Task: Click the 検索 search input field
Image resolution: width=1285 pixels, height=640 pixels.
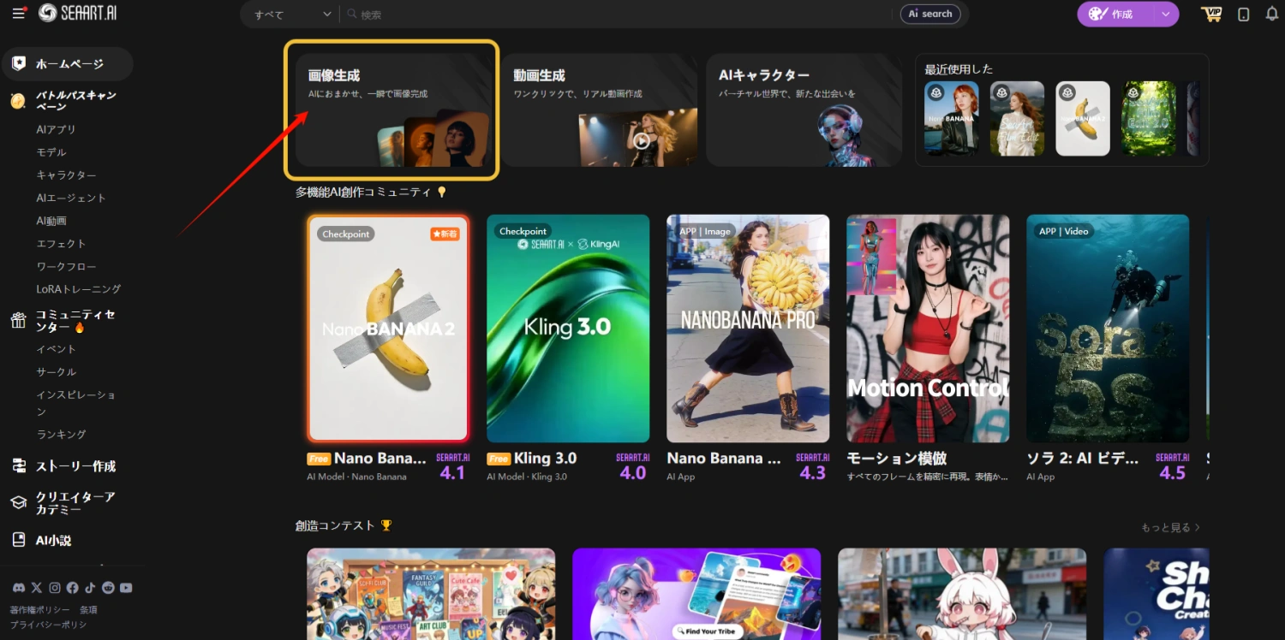Action: [x=617, y=15]
